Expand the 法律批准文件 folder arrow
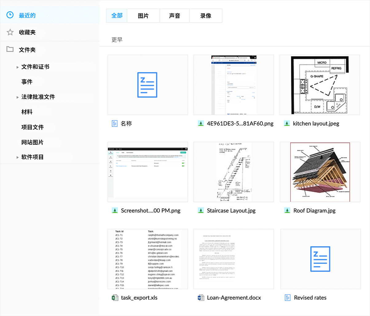The height and width of the screenshot is (316, 370). [18, 97]
